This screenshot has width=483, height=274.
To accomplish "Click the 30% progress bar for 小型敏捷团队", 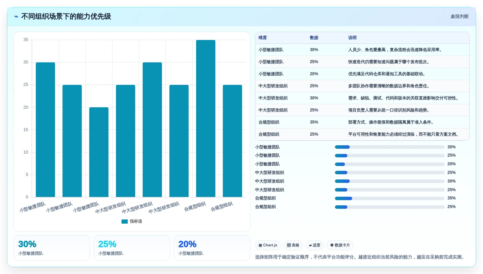I will pyautogui.click(x=390, y=147).
